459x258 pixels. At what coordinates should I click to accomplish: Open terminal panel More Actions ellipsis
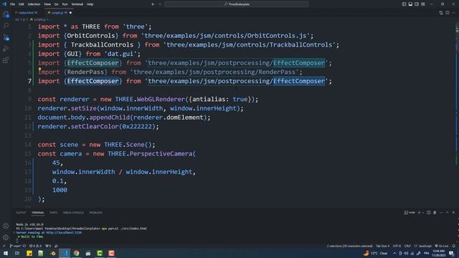[x=441, y=213]
